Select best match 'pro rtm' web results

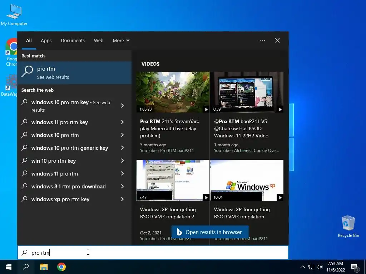(74, 73)
